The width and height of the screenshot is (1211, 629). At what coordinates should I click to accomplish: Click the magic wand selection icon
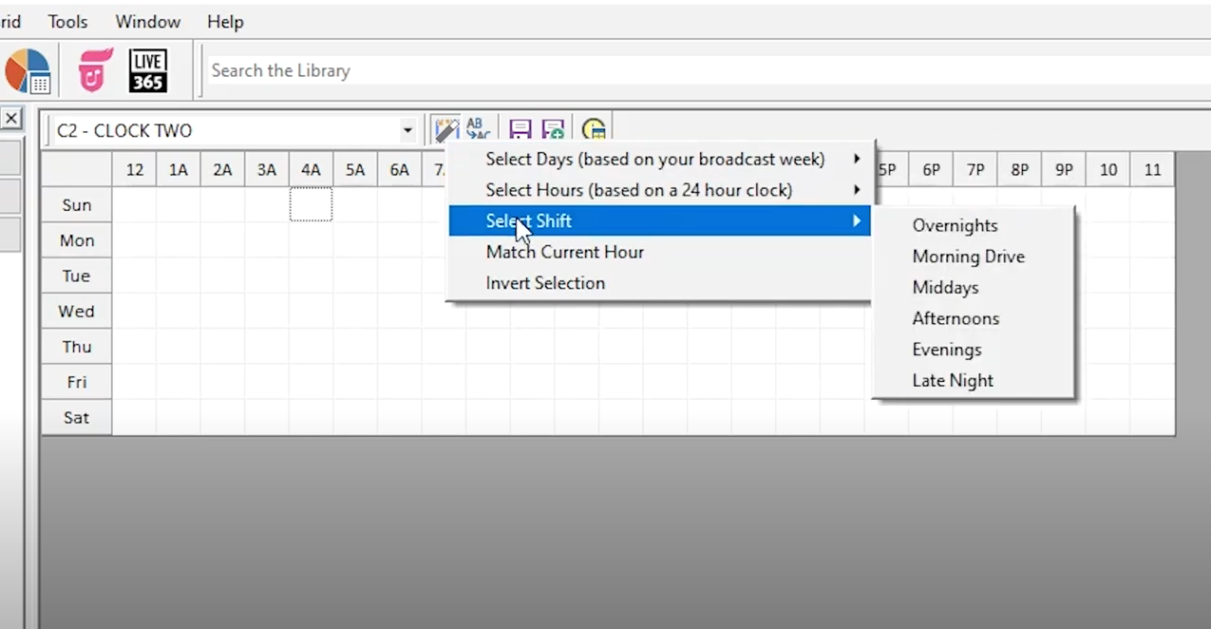pos(445,129)
